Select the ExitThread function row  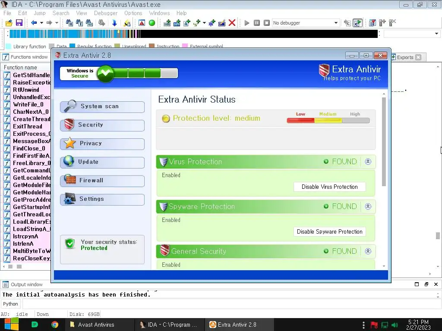point(27,126)
